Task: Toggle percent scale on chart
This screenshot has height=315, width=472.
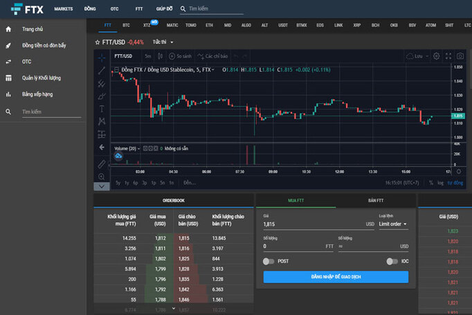Action: [x=431, y=183]
